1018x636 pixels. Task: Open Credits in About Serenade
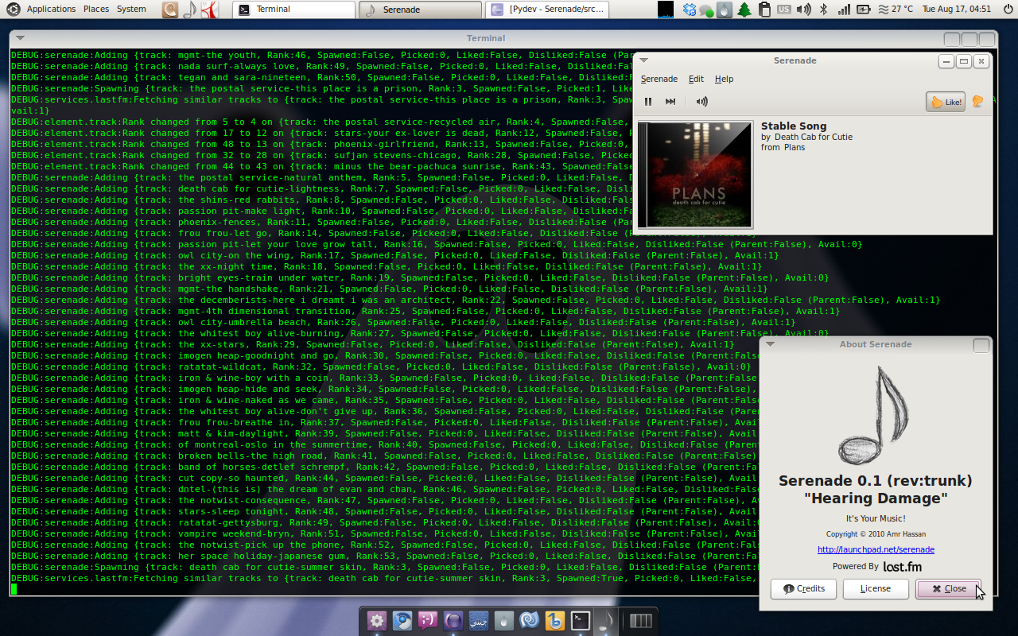(803, 588)
